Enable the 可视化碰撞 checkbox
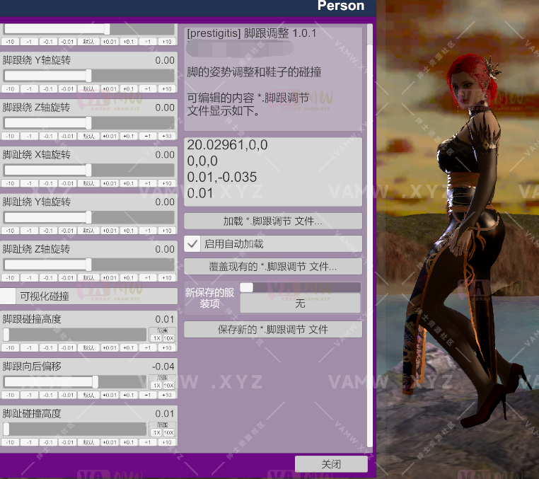 [8, 296]
